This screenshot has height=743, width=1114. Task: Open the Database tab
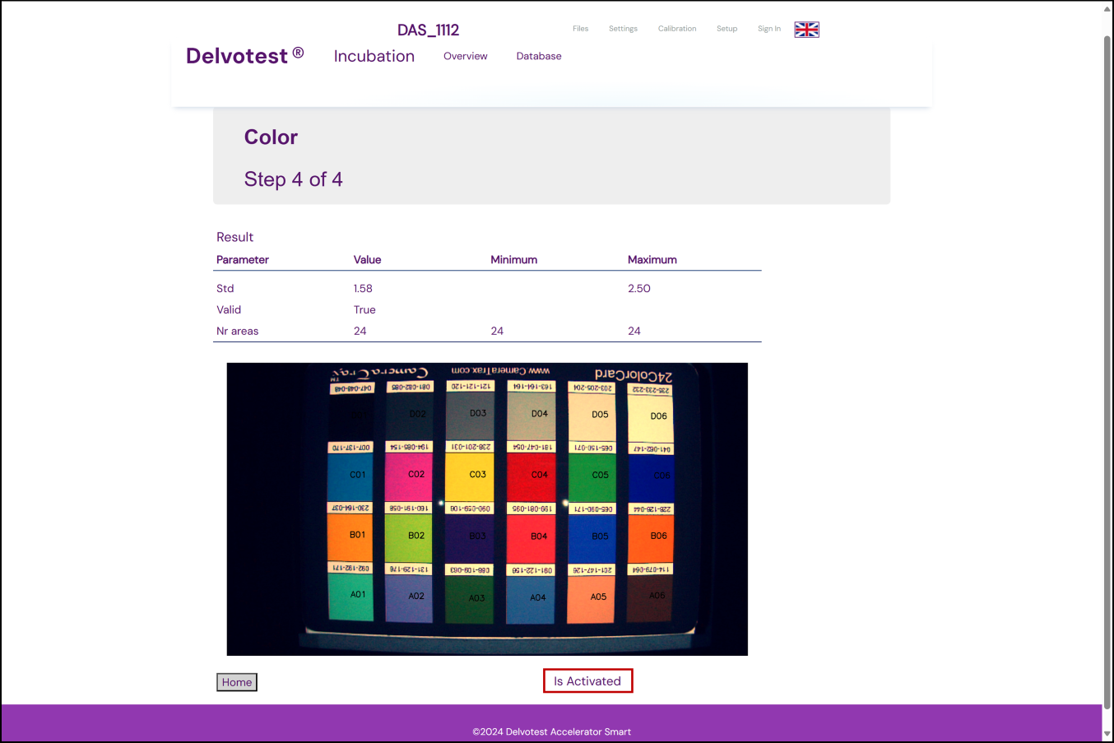(x=538, y=56)
